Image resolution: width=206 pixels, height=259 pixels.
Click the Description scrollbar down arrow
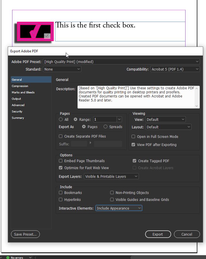[x=196, y=106]
